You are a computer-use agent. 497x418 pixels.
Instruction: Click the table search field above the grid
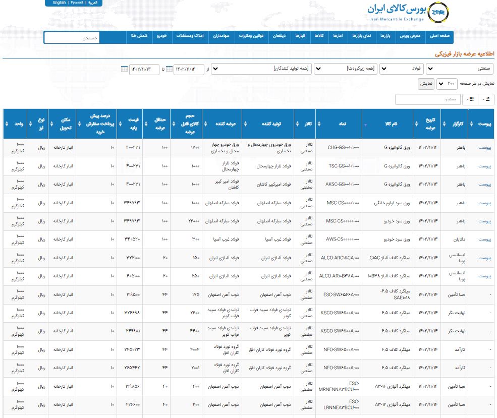[427, 99]
